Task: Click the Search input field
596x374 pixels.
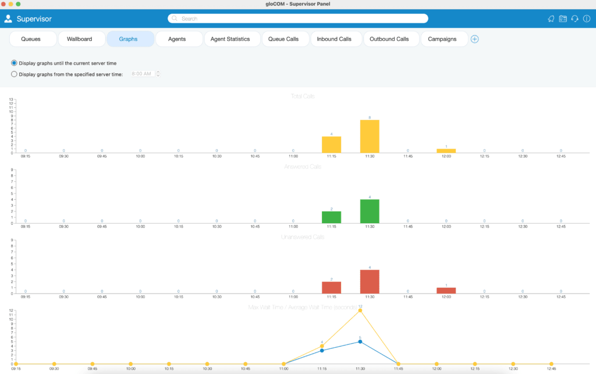Action: tap(298, 18)
